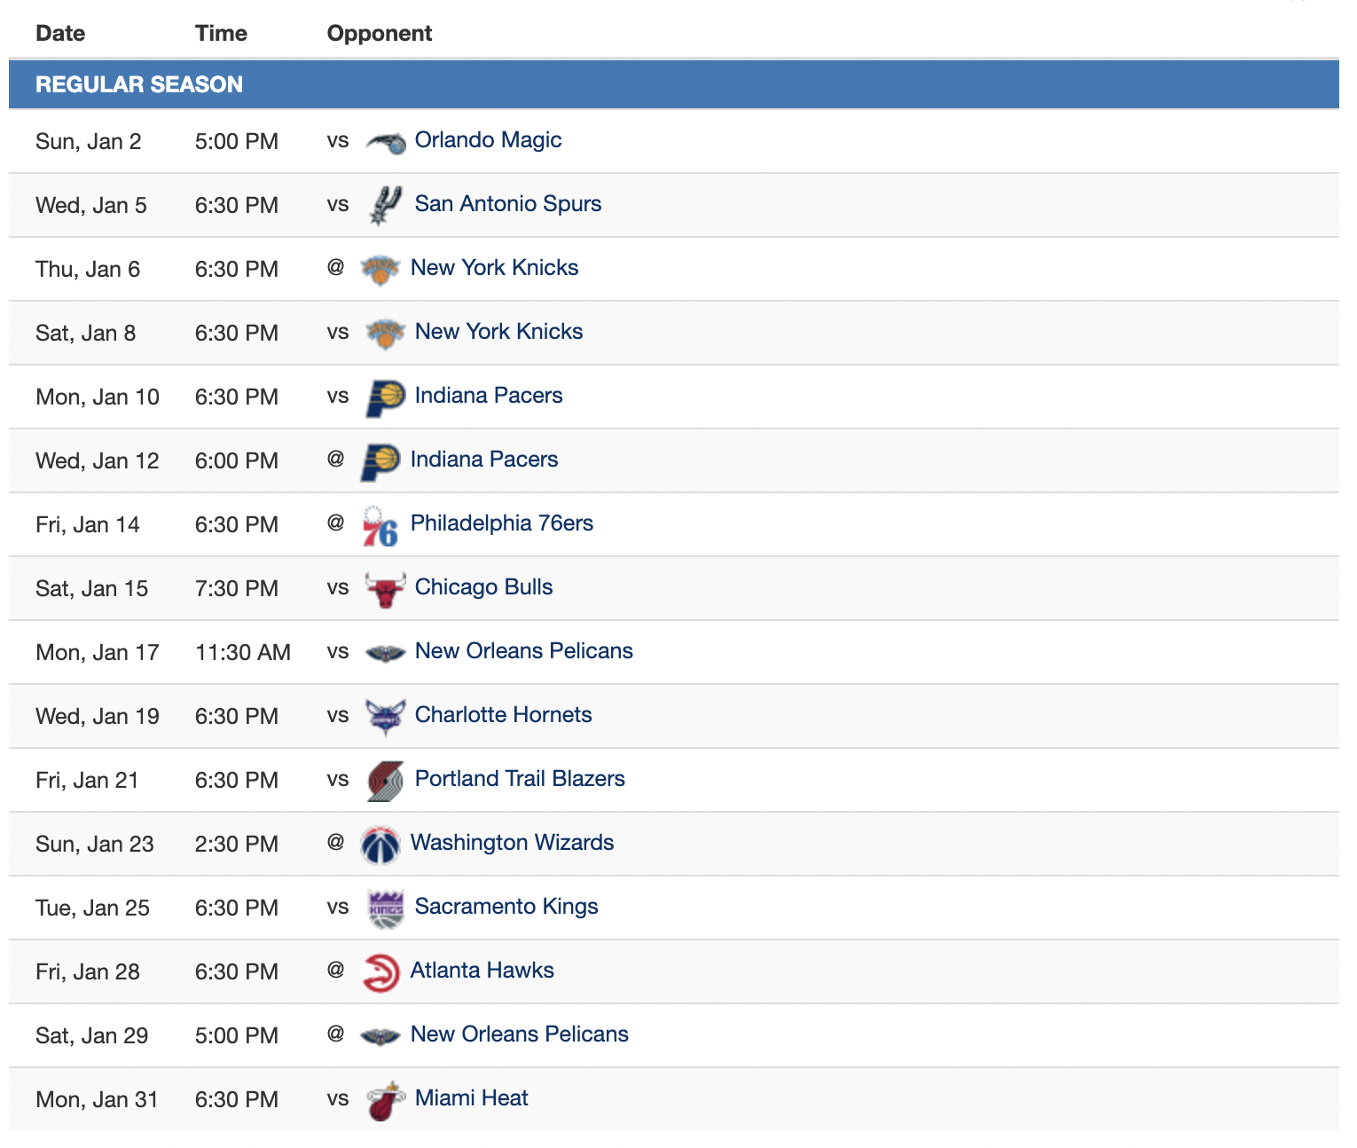Click the Date column header

60,34
